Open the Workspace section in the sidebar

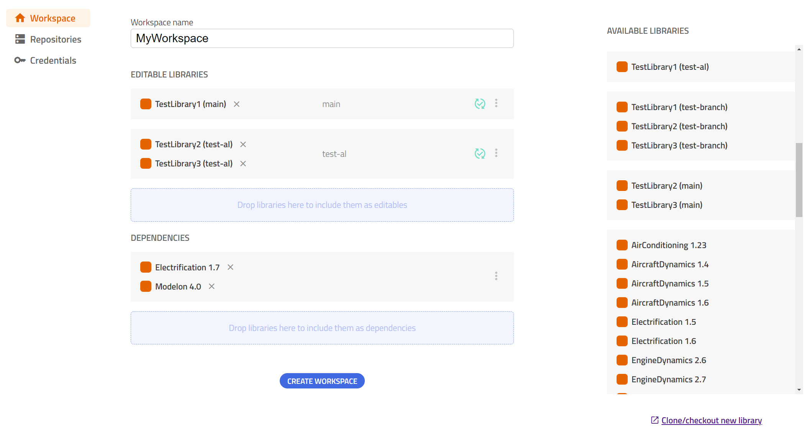48,18
